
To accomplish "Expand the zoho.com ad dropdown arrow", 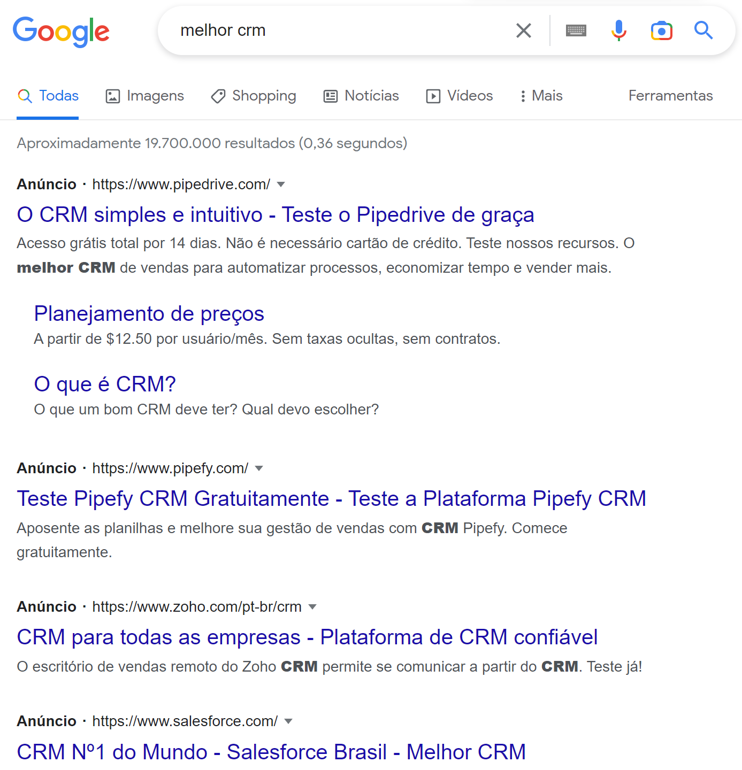I will coord(313,607).
